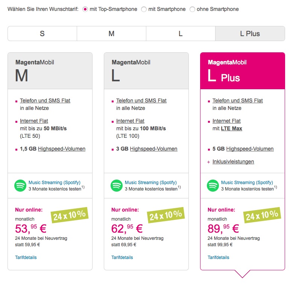Screen dimensions: 293x285
Task: Click the Spotify icon in MagentaMobil L card
Action: tap(117, 186)
